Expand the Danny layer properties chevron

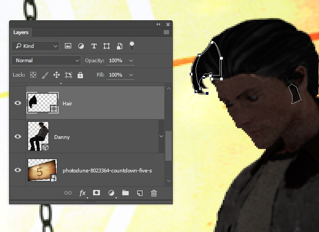coord(161,136)
